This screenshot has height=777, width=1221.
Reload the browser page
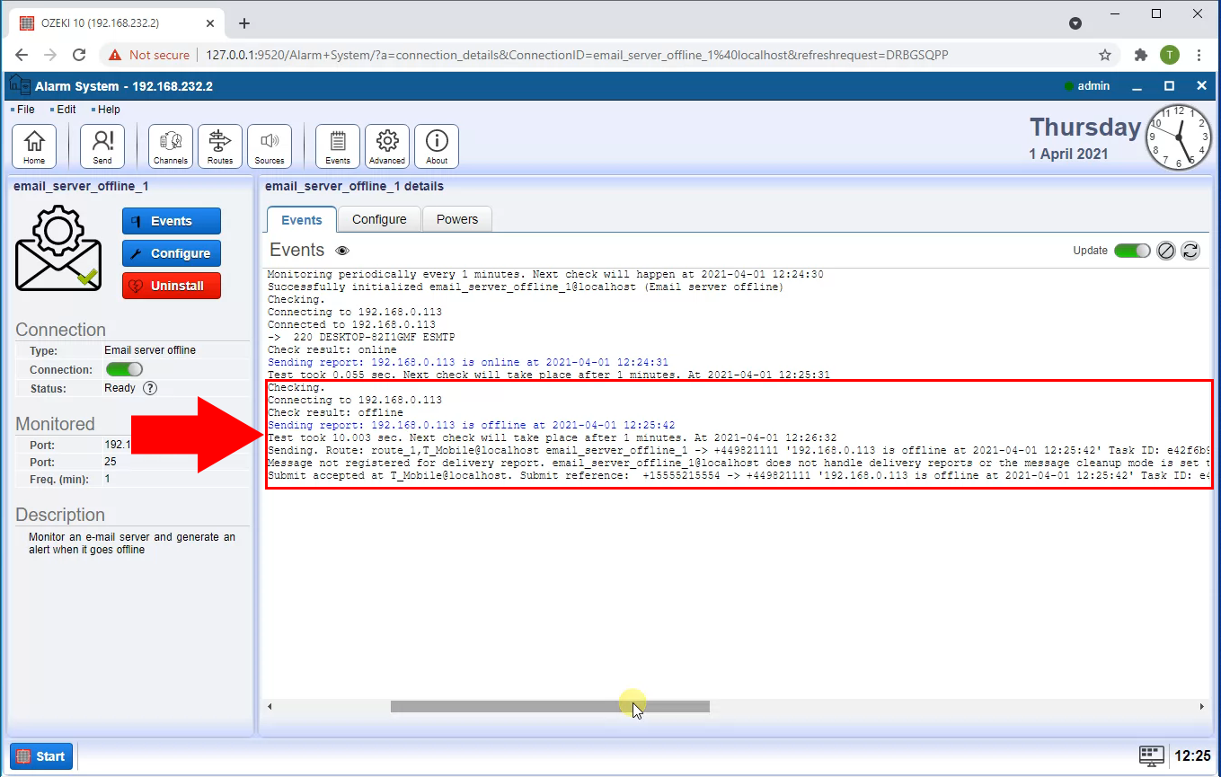pos(79,55)
